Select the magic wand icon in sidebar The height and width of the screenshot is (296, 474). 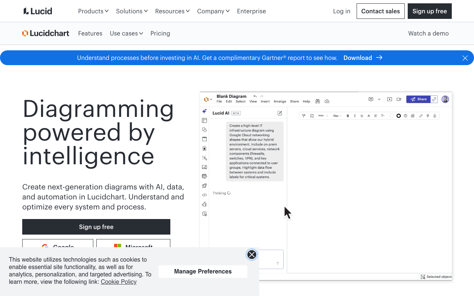[x=204, y=158]
